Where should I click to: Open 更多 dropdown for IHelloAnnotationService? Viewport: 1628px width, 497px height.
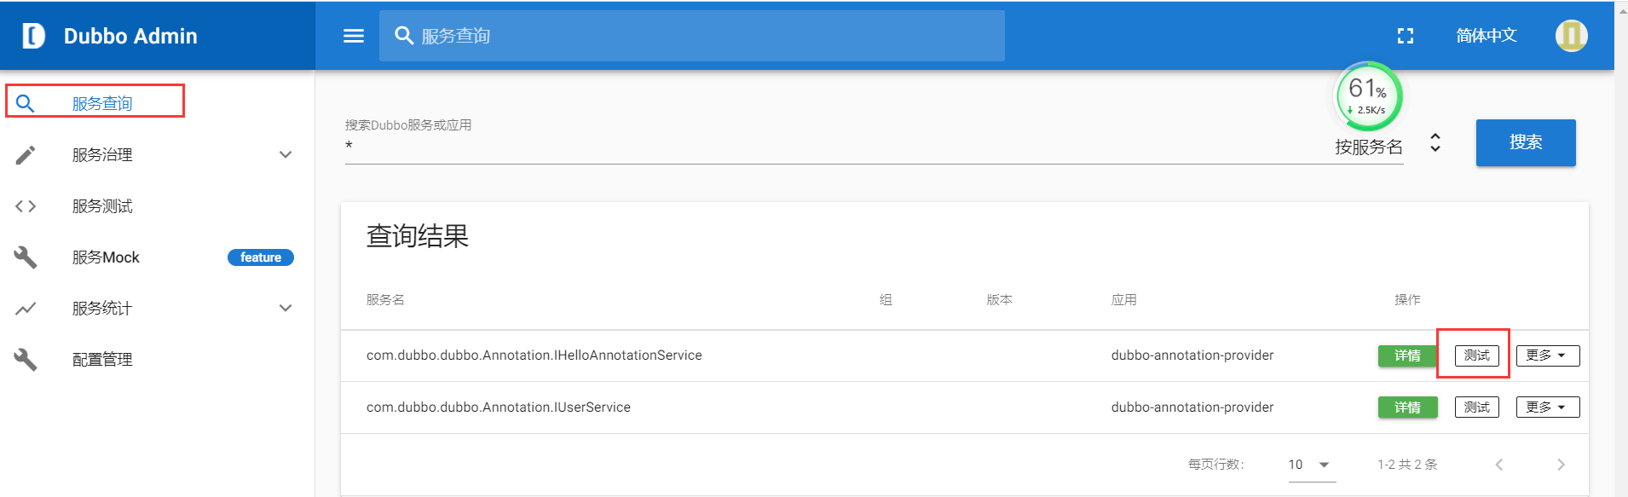pyautogui.click(x=1548, y=355)
